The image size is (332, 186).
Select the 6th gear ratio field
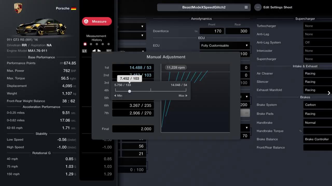[x=133, y=105]
